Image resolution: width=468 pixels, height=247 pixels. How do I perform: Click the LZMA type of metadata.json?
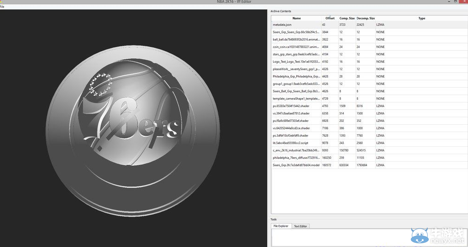pyautogui.click(x=380, y=25)
